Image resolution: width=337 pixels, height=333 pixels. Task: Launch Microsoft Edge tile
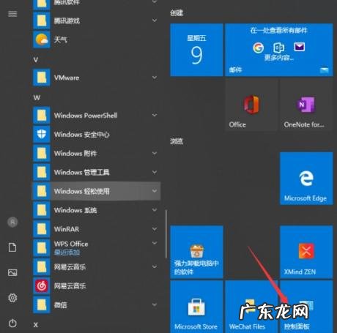point(306,179)
